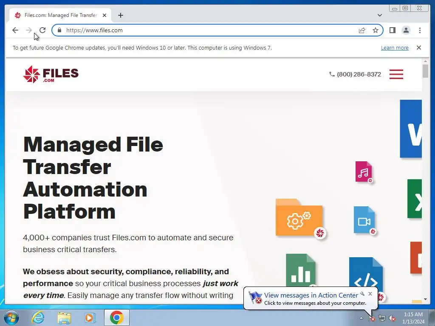Open View messages in Action Center link

point(311,295)
